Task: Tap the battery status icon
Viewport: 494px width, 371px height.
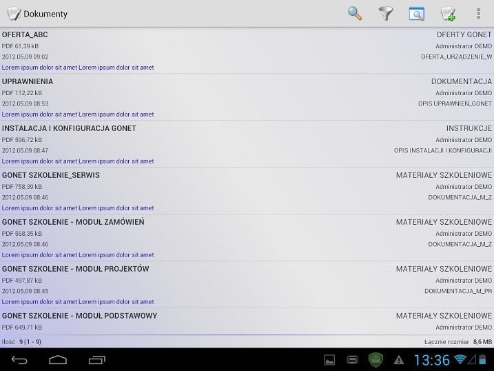Action: point(483,359)
